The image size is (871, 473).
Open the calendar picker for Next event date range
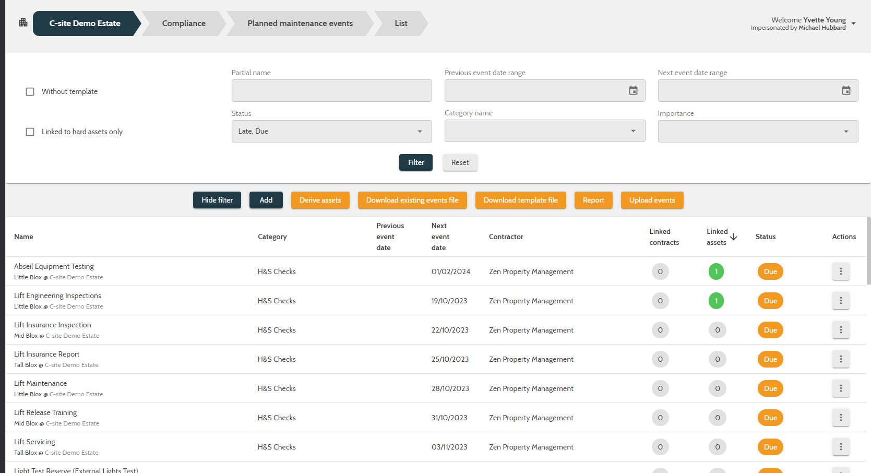(846, 90)
